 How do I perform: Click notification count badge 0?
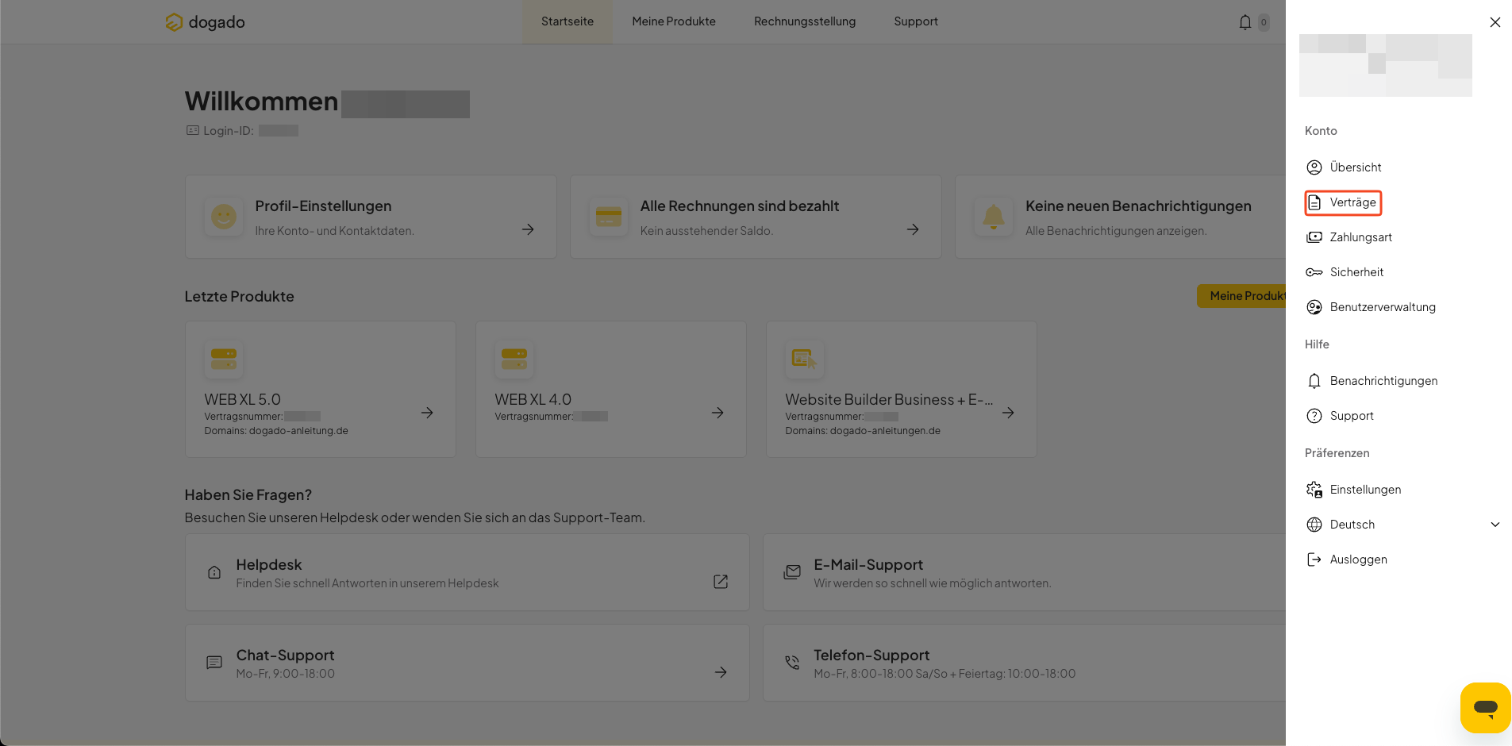coord(1264,22)
